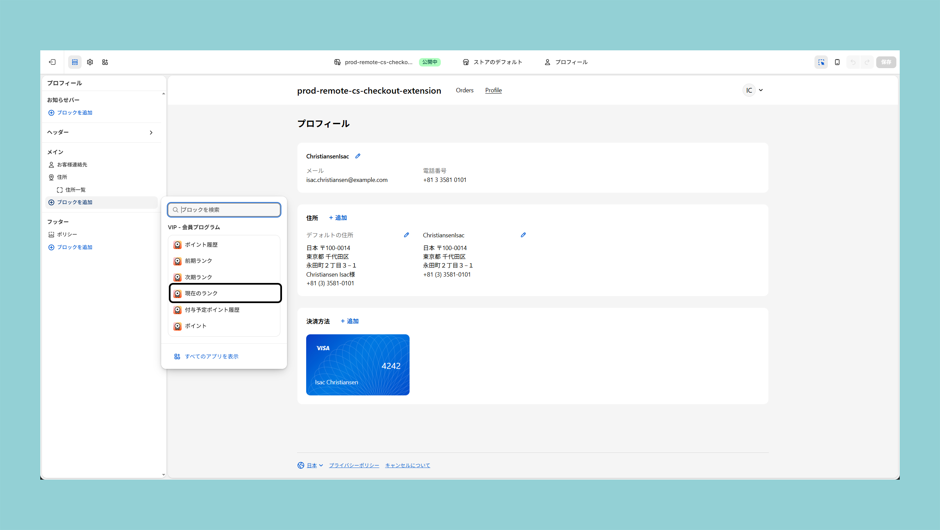Select the sections panel icon

tap(75, 62)
